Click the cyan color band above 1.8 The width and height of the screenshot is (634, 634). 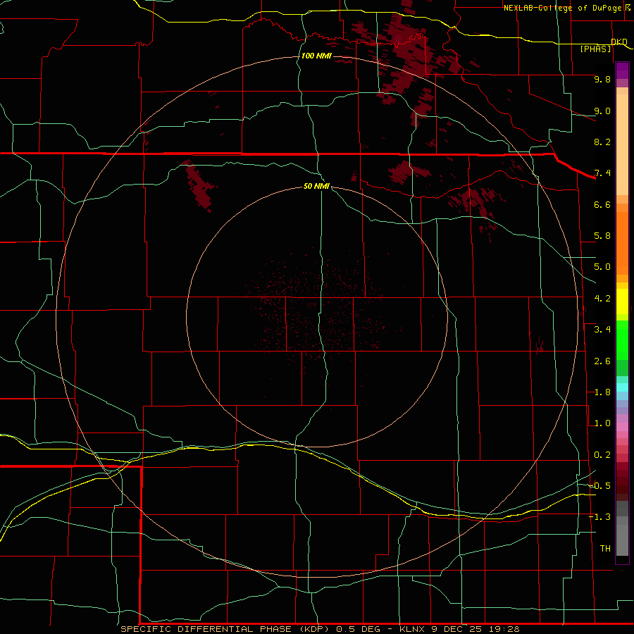click(x=622, y=387)
